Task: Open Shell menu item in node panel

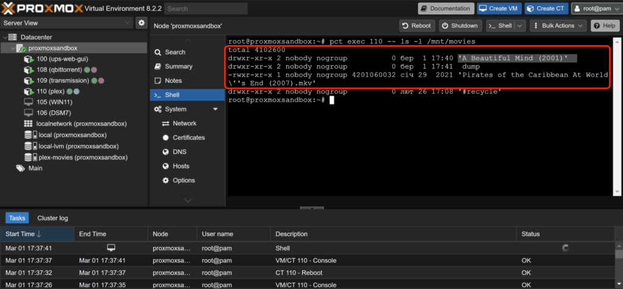Action: tap(187, 95)
